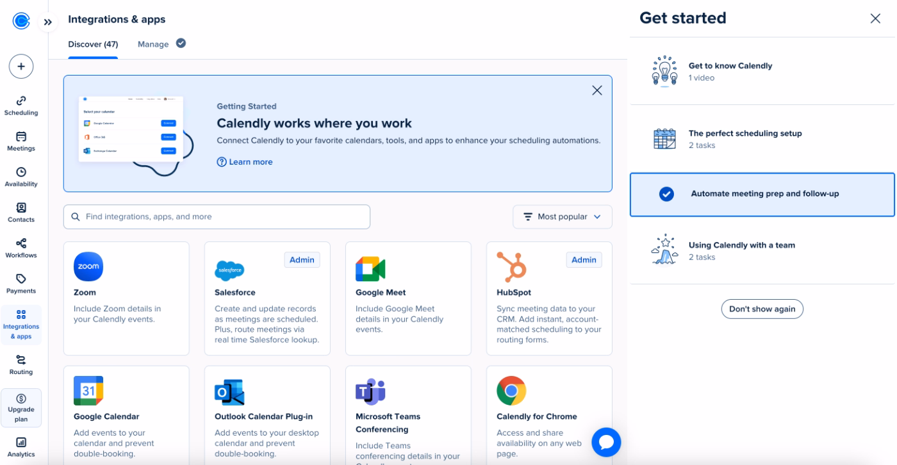Open Analytics in the sidebar
897x465 pixels.
point(21,447)
